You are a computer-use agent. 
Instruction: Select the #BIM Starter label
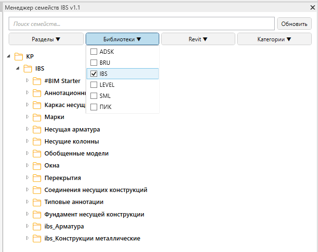[63, 81]
